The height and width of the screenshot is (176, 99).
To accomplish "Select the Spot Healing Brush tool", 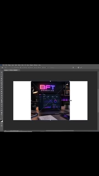I will click(x=2, y=87).
